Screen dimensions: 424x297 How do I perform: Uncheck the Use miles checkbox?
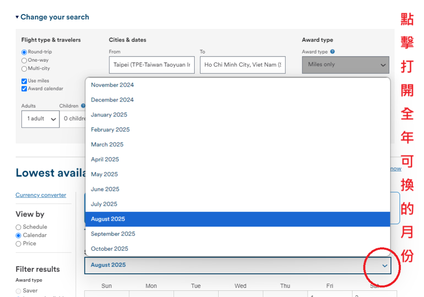pos(24,81)
